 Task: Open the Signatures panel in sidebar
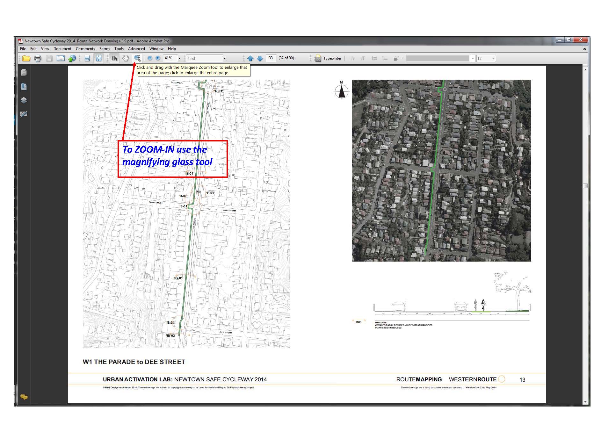click(24, 114)
